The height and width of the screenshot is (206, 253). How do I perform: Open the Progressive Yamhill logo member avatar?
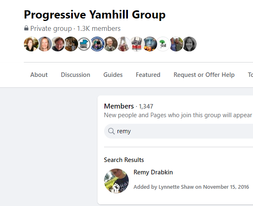84,44
